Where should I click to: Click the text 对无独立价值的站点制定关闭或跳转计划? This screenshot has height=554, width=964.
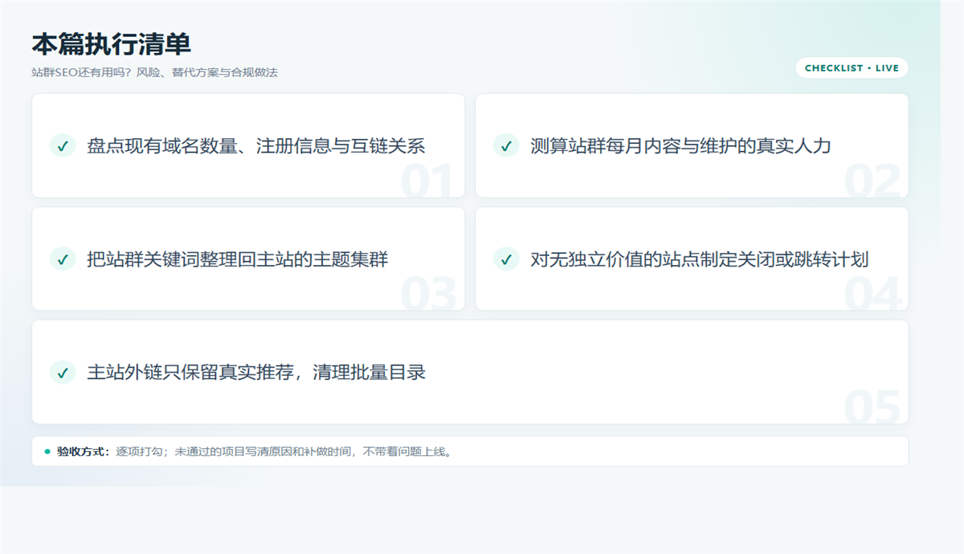pyautogui.click(x=700, y=259)
